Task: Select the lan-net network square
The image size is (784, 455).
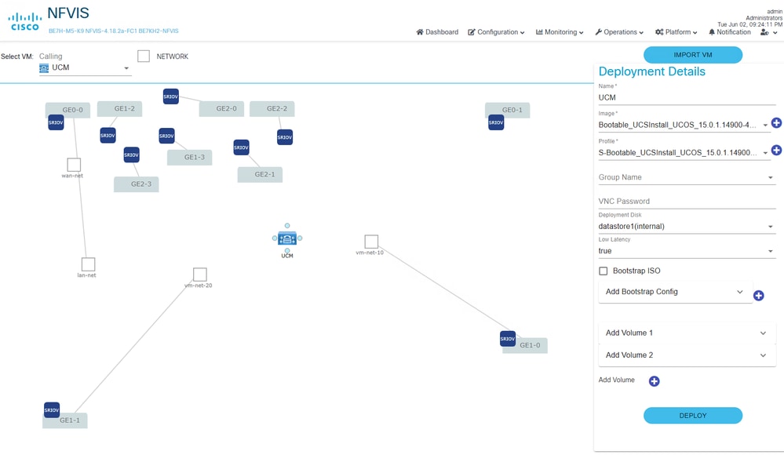Action: click(x=89, y=264)
